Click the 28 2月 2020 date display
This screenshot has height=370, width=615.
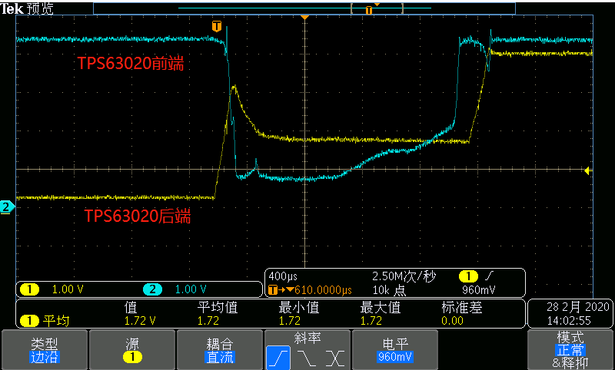coord(578,307)
